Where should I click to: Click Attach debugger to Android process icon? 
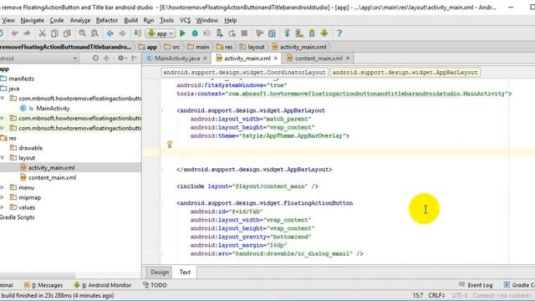click(220, 33)
